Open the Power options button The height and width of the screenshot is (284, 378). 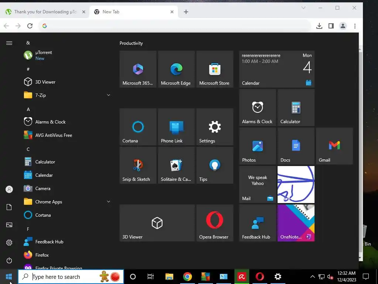[x=9, y=260]
